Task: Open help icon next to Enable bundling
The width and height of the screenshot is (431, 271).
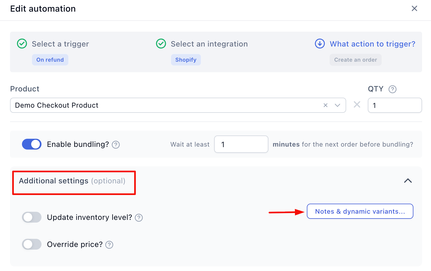Action: [x=116, y=145]
